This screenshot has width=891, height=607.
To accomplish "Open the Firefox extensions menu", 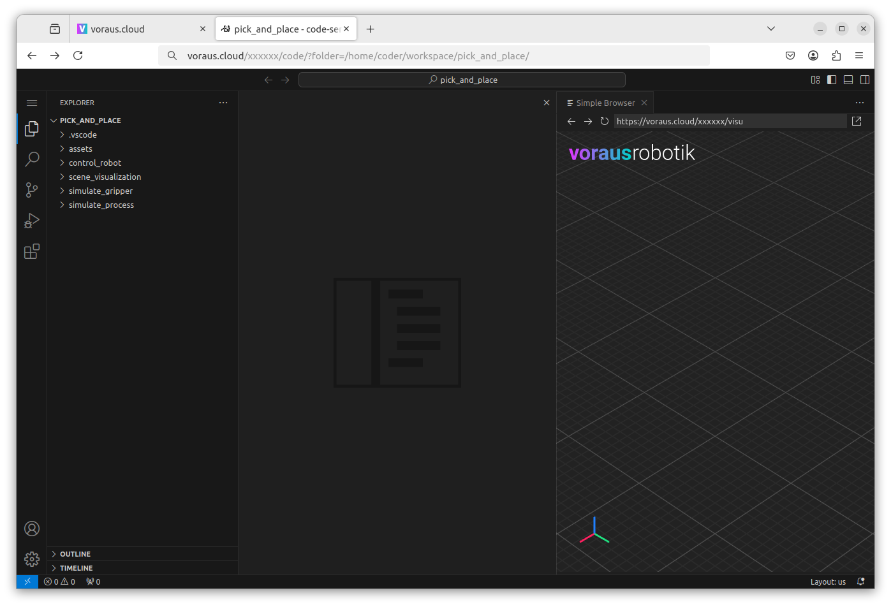I will tap(836, 55).
